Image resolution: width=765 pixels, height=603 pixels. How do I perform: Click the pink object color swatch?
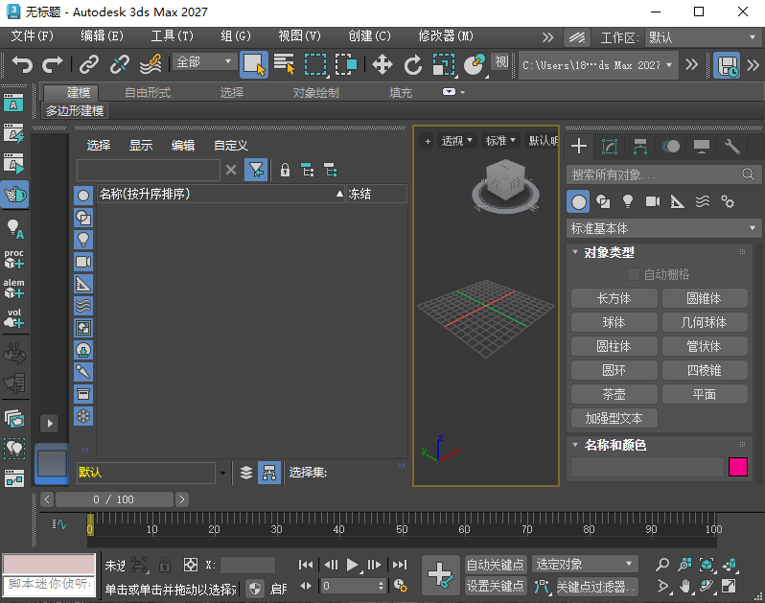tap(738, 467)
